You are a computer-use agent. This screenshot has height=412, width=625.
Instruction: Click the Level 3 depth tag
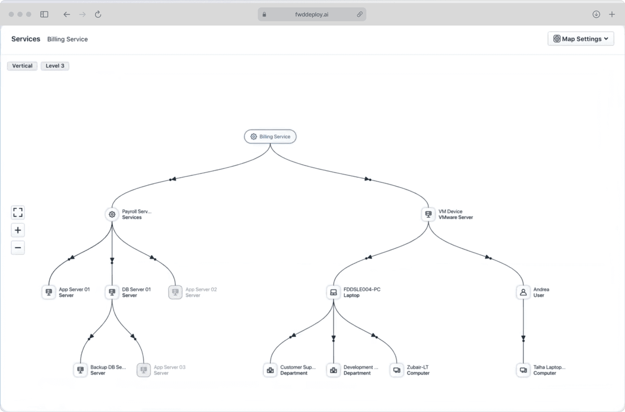(x=55, y=66)
